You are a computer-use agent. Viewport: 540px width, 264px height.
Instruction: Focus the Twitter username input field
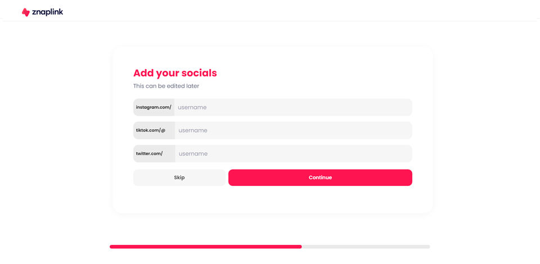[x=292, y=153]
